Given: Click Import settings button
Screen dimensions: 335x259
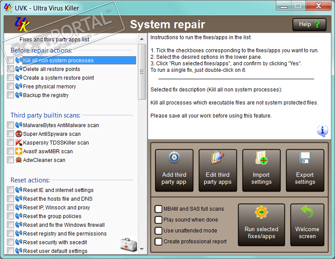Looking at the screenshot, I should [261, 170].
